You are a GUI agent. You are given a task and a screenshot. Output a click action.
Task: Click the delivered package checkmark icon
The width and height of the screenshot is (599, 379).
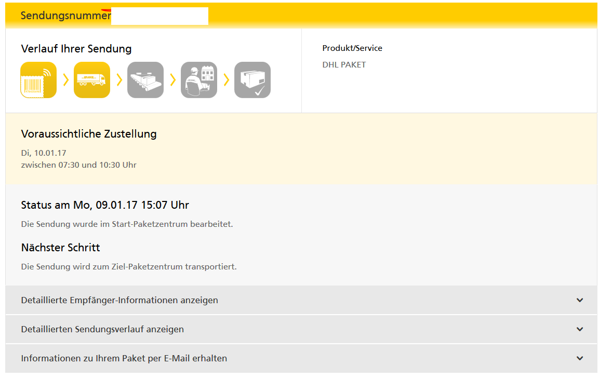point(252,80)
